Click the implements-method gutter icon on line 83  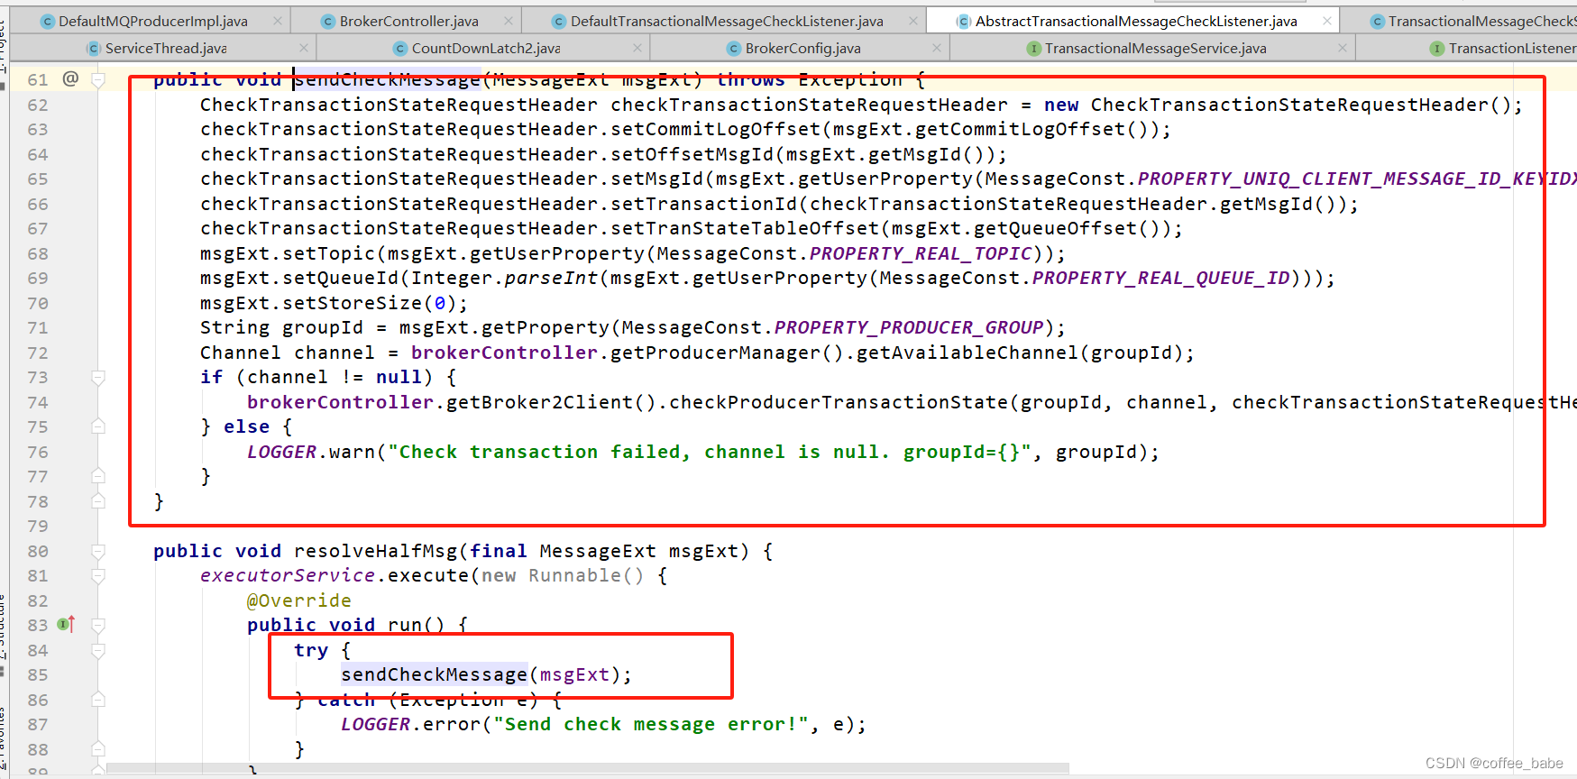[x=66, y=624]
